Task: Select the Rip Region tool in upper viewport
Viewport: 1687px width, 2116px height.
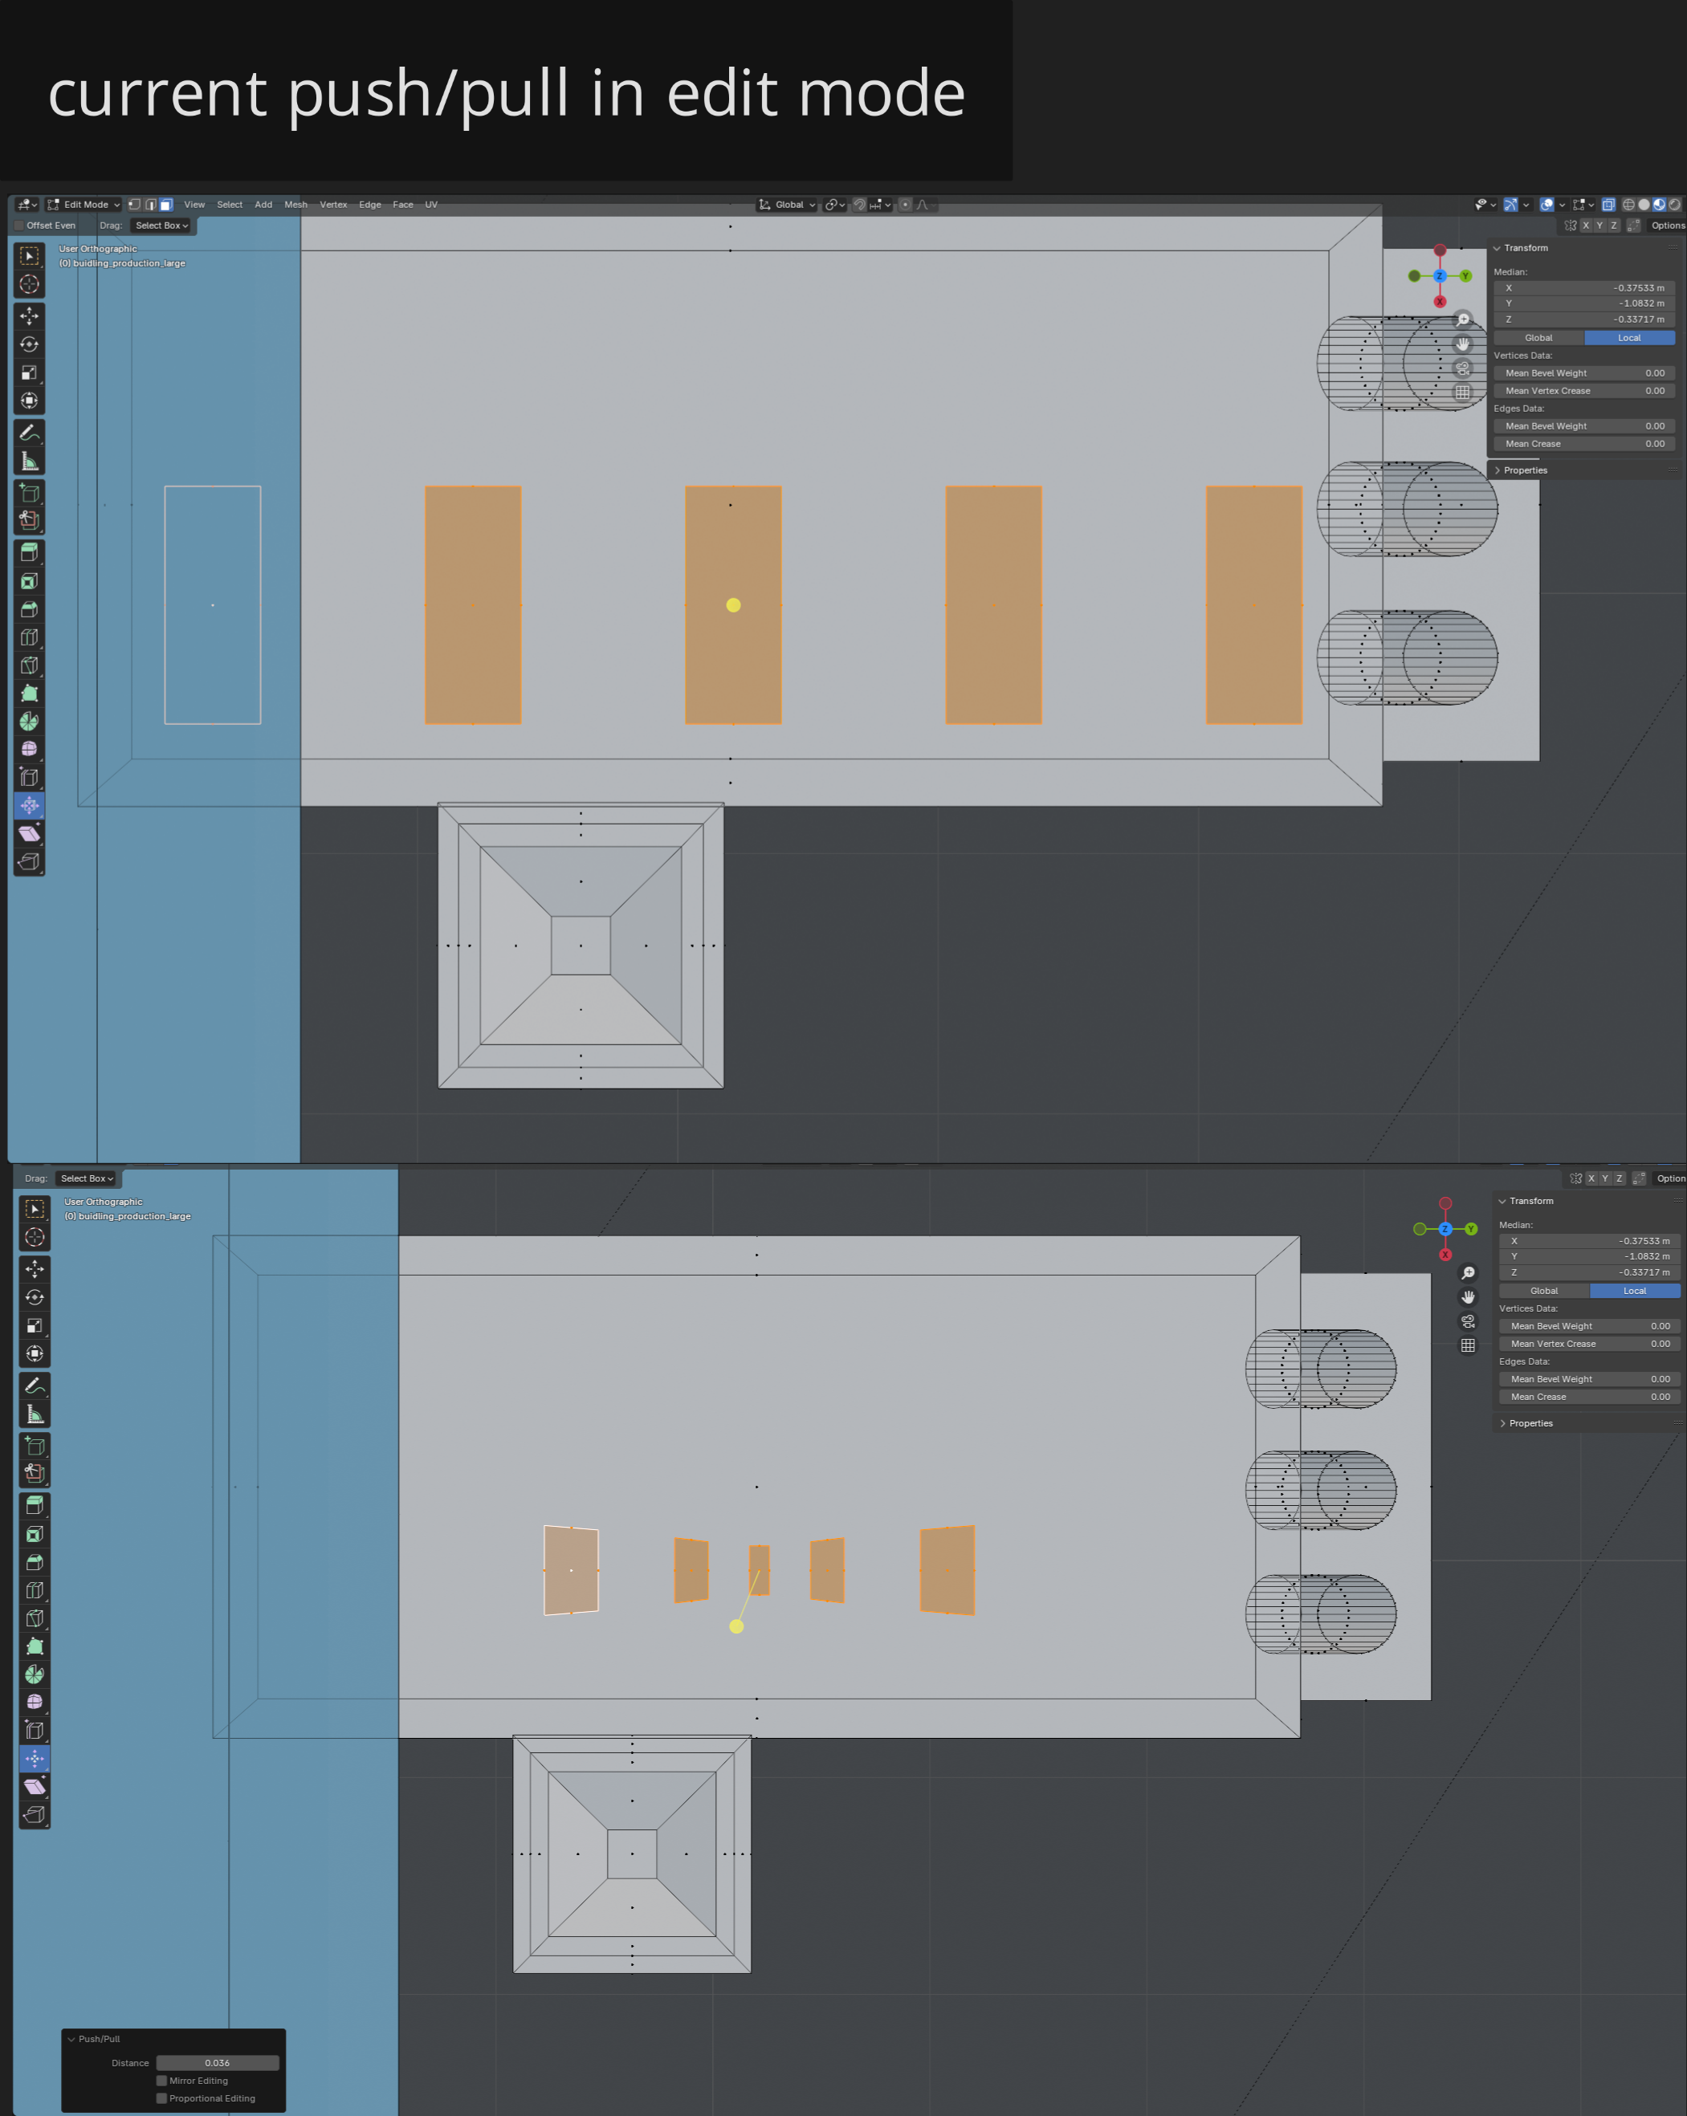Action: pyautogui.click(x=30, y=861)
